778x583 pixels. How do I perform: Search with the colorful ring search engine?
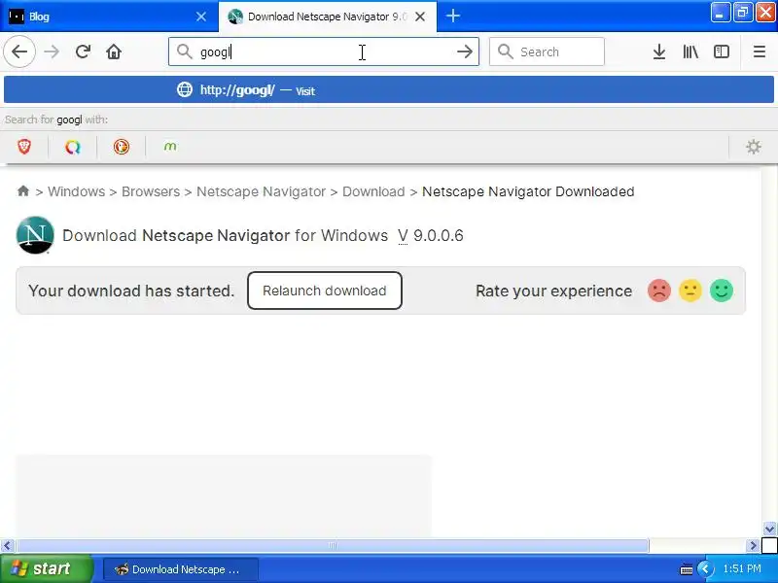(73, 147)
